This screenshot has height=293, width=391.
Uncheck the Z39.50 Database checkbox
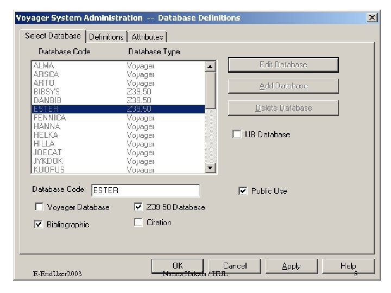(138, 207)
